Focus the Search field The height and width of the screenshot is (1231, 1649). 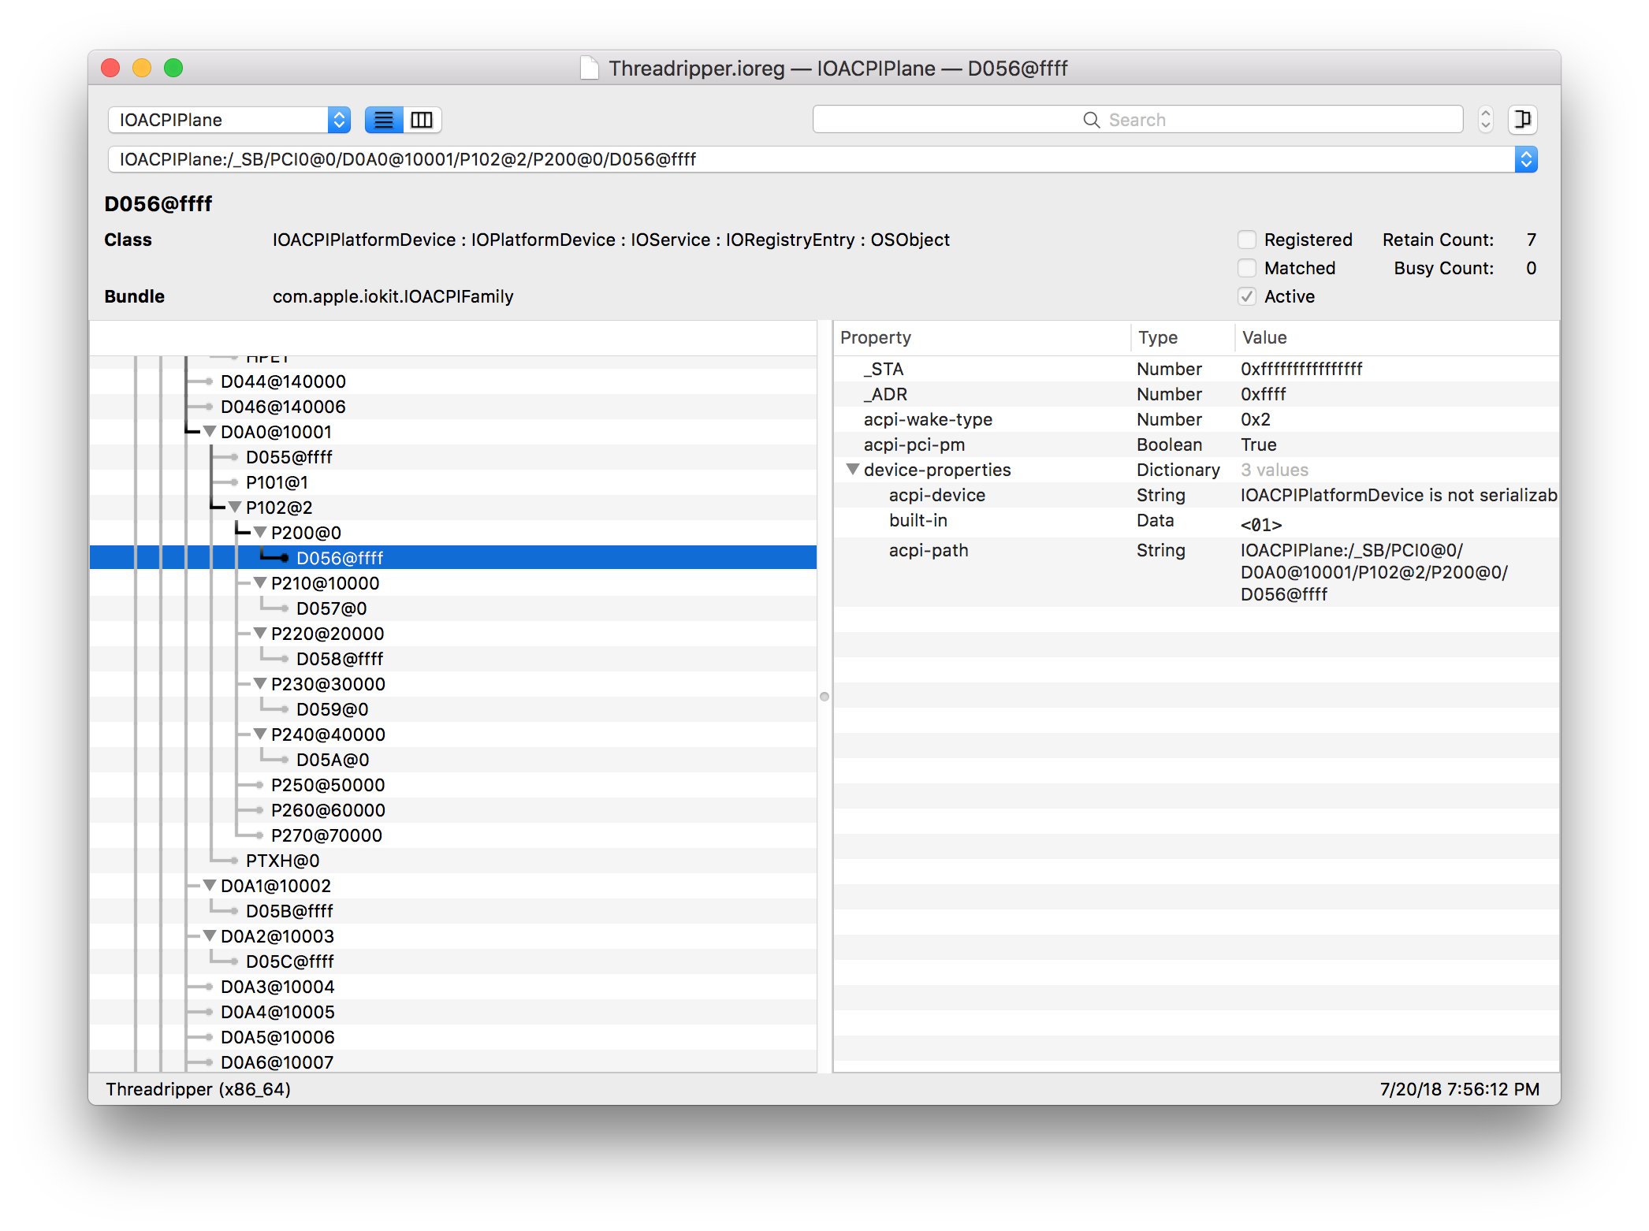(x=1137, y=120)
